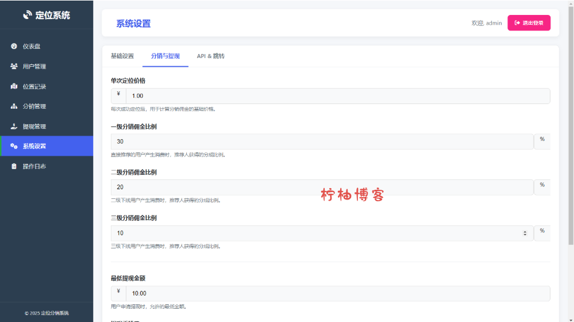The height and width of the screenshot is (322, 574).
Task: Click the 用户管理 users icon
Action: coord(14,67)
